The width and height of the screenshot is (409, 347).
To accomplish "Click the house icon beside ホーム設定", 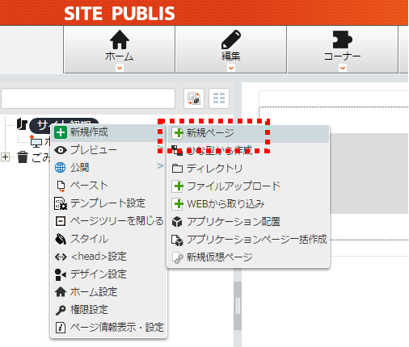I will click(61, 292).
